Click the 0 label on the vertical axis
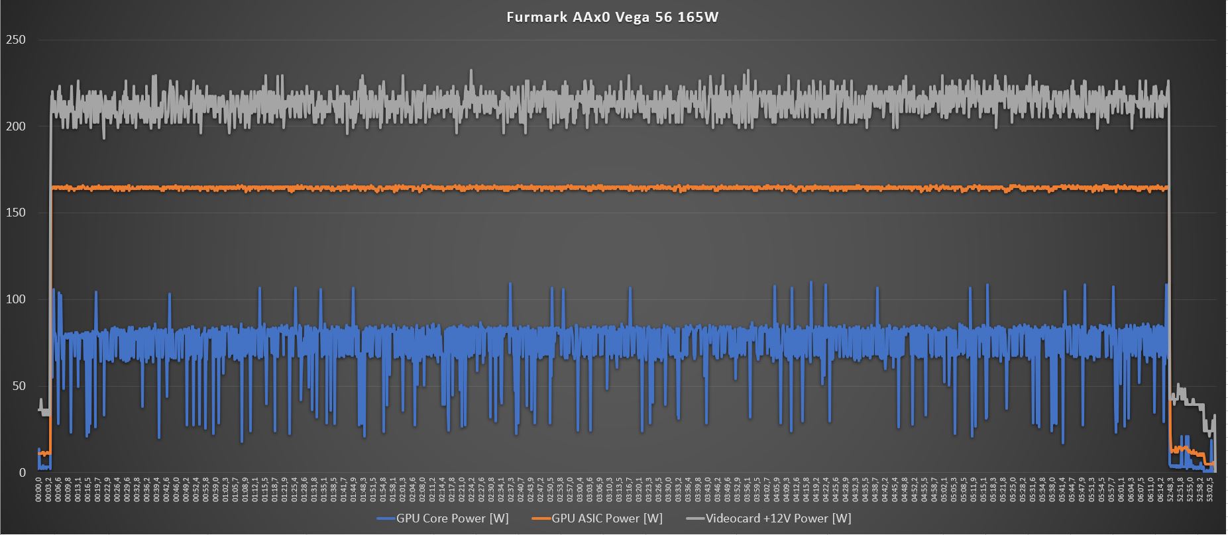This screenshot has height=535, width=1228. (x=23, y=473)
